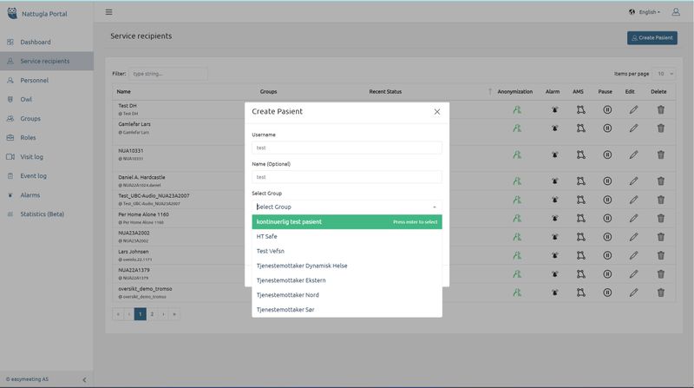Open the items per page dropdown
The height and width of the screenshot is (388, 694).
point(665,75)
